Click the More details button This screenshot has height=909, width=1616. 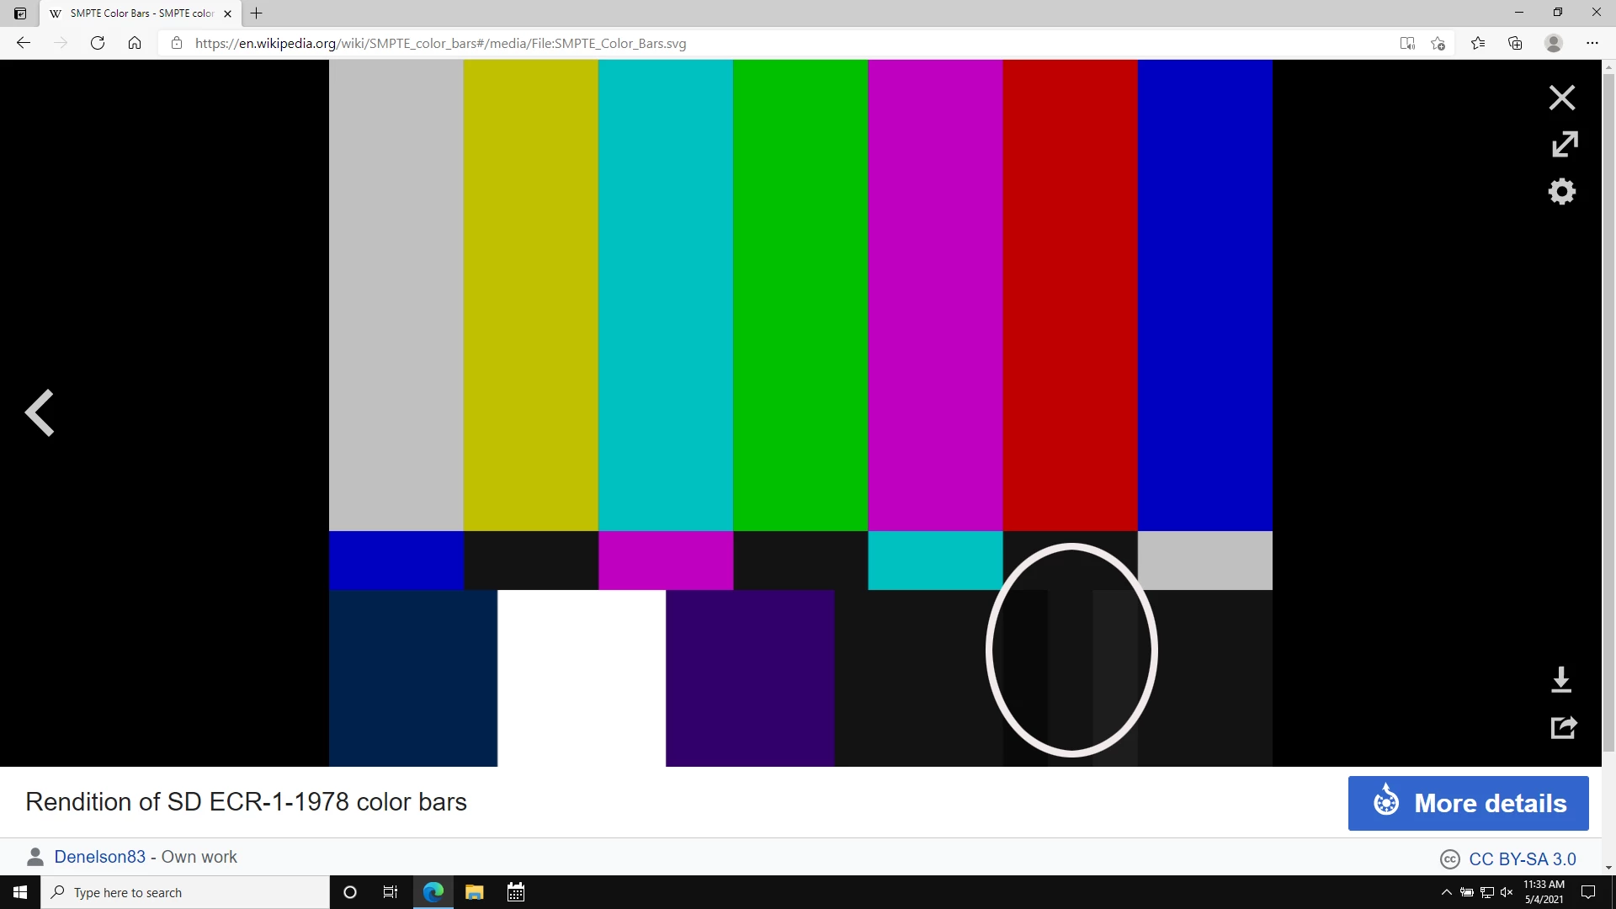(x=1468, y=803)
